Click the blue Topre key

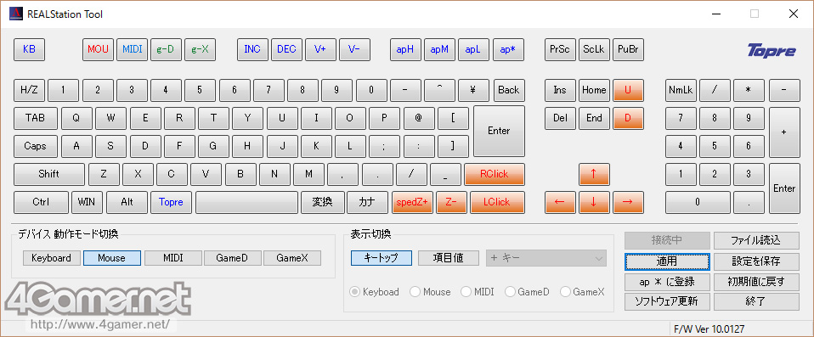point(171,202)
